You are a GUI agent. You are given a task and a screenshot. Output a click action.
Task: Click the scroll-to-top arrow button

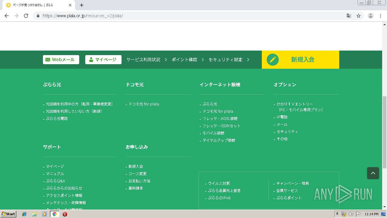click(373, 173)
